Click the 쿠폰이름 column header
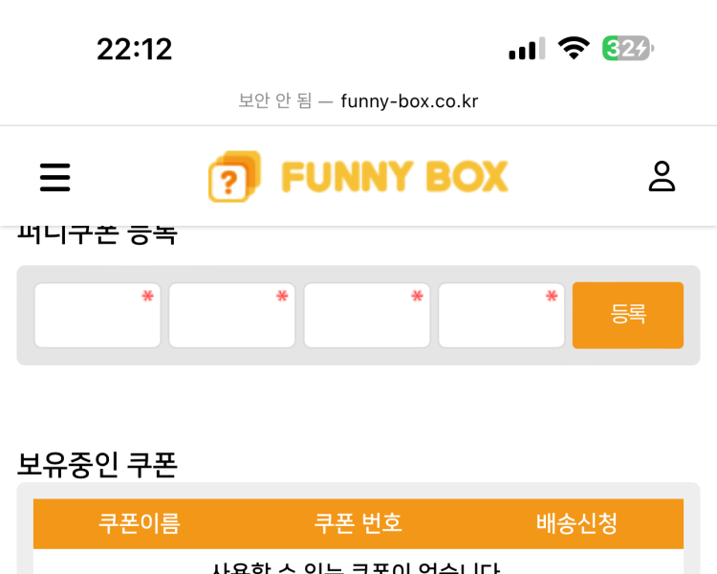Viewport: 717px width, 574px height. 139,523
